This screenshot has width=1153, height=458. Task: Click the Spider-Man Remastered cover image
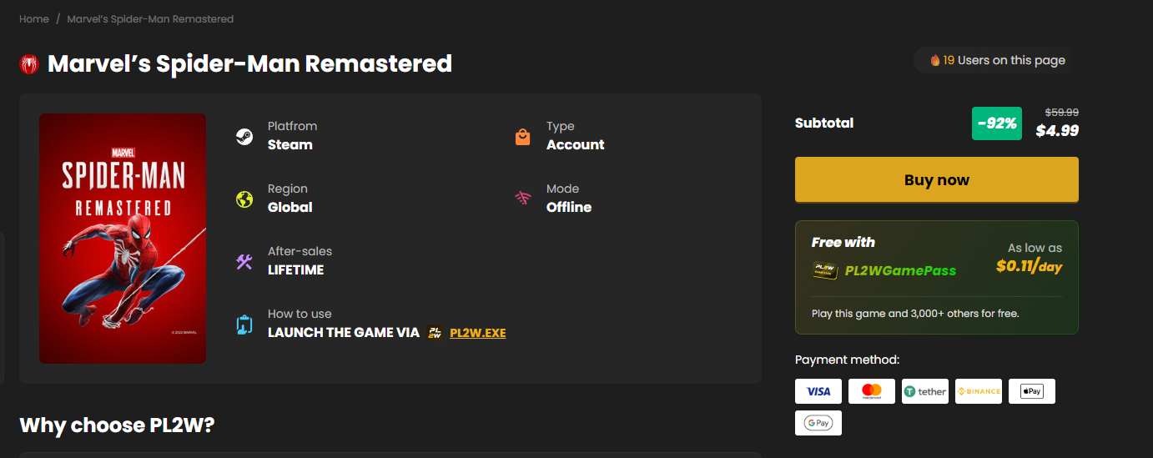click(123, 239)
